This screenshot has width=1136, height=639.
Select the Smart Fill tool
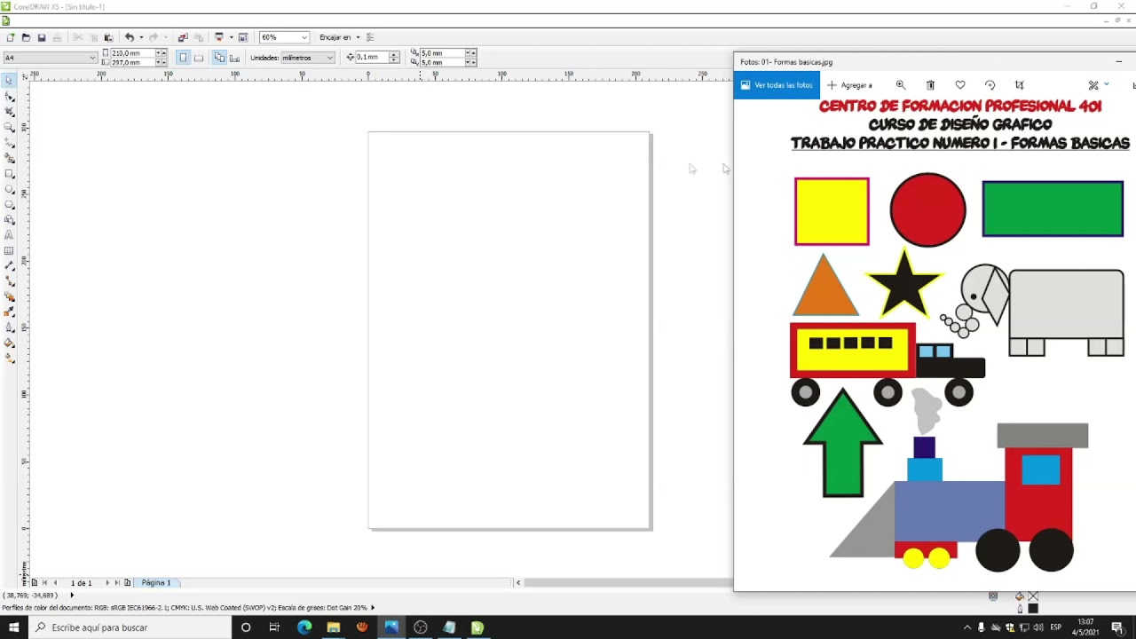tap(10, 158)
